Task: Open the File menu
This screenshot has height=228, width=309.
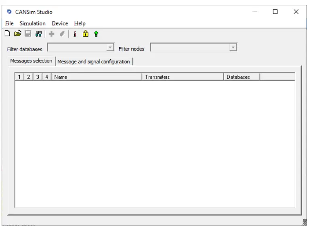Action: pos(9,23)
